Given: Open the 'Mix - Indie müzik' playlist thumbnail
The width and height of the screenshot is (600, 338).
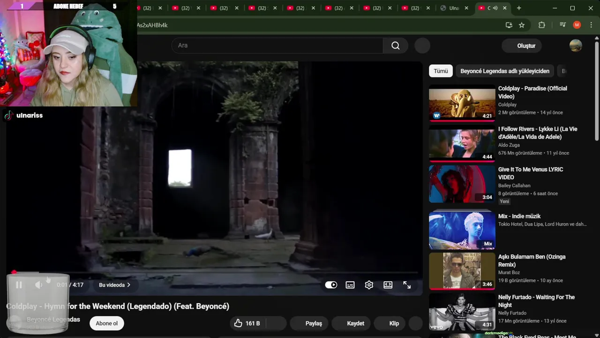Looking at the screenshot, I should tap(462, 231).
